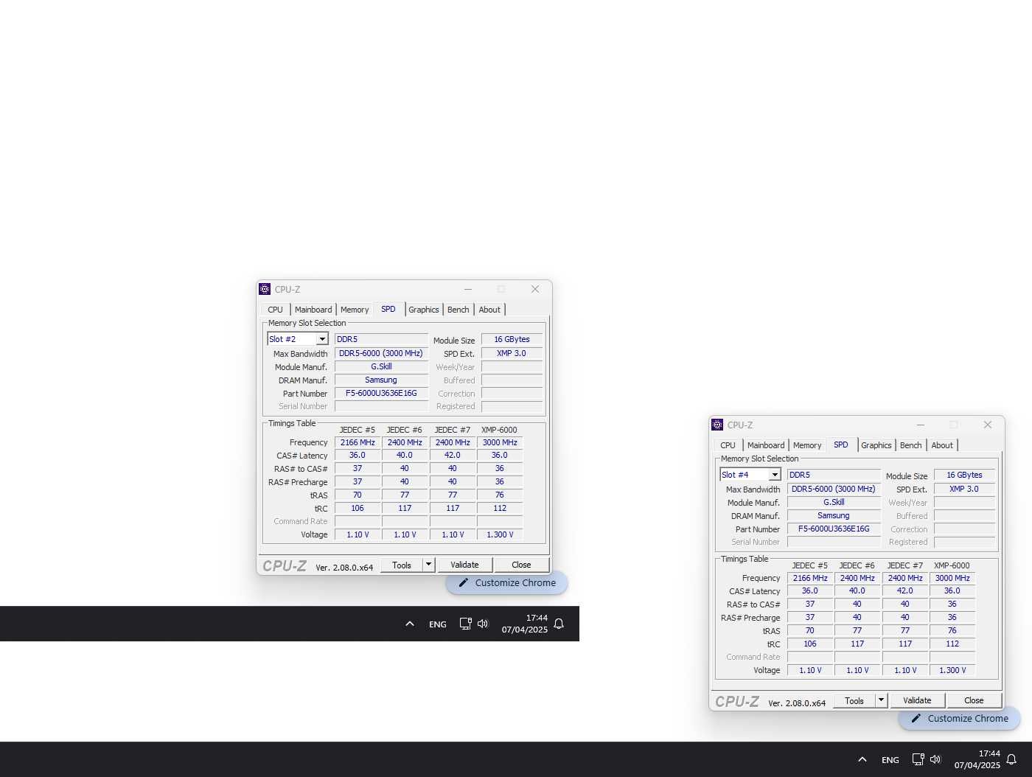Switch to CPU tab in Slot #2 window
Viewport: 1032px width, 777px height.
[x=275, y=310]
